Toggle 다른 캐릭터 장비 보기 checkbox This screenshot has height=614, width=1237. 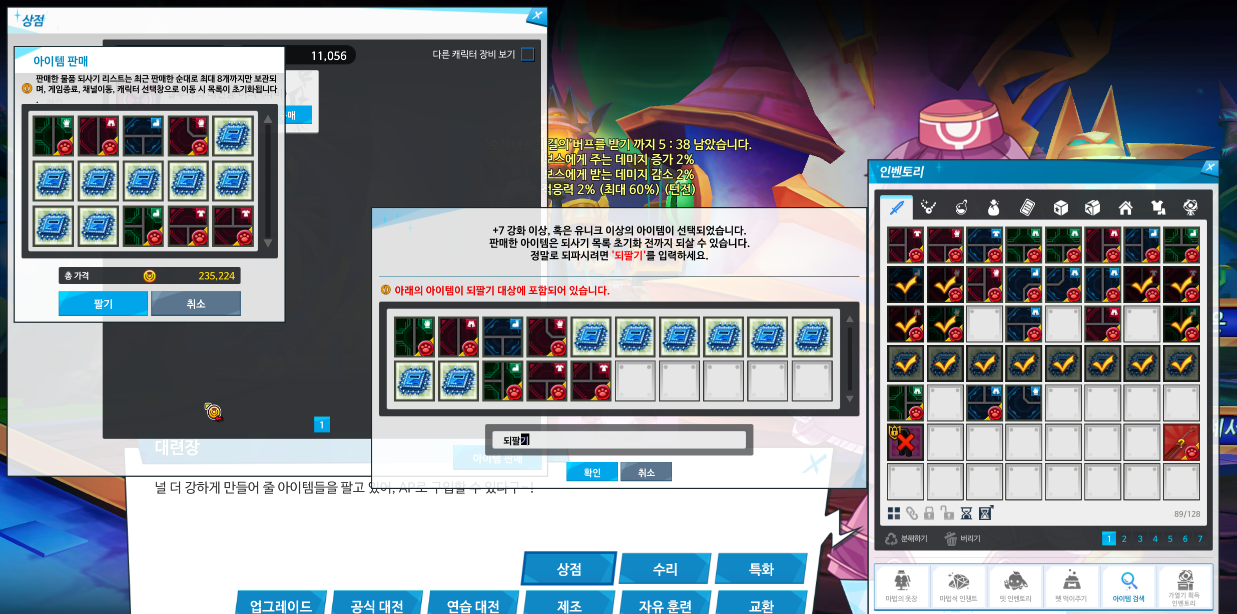(x=527, y=54)
